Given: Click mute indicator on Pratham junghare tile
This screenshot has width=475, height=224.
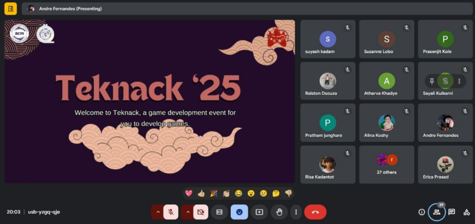Looking at the screenshot, I should (x=348, y=111).
